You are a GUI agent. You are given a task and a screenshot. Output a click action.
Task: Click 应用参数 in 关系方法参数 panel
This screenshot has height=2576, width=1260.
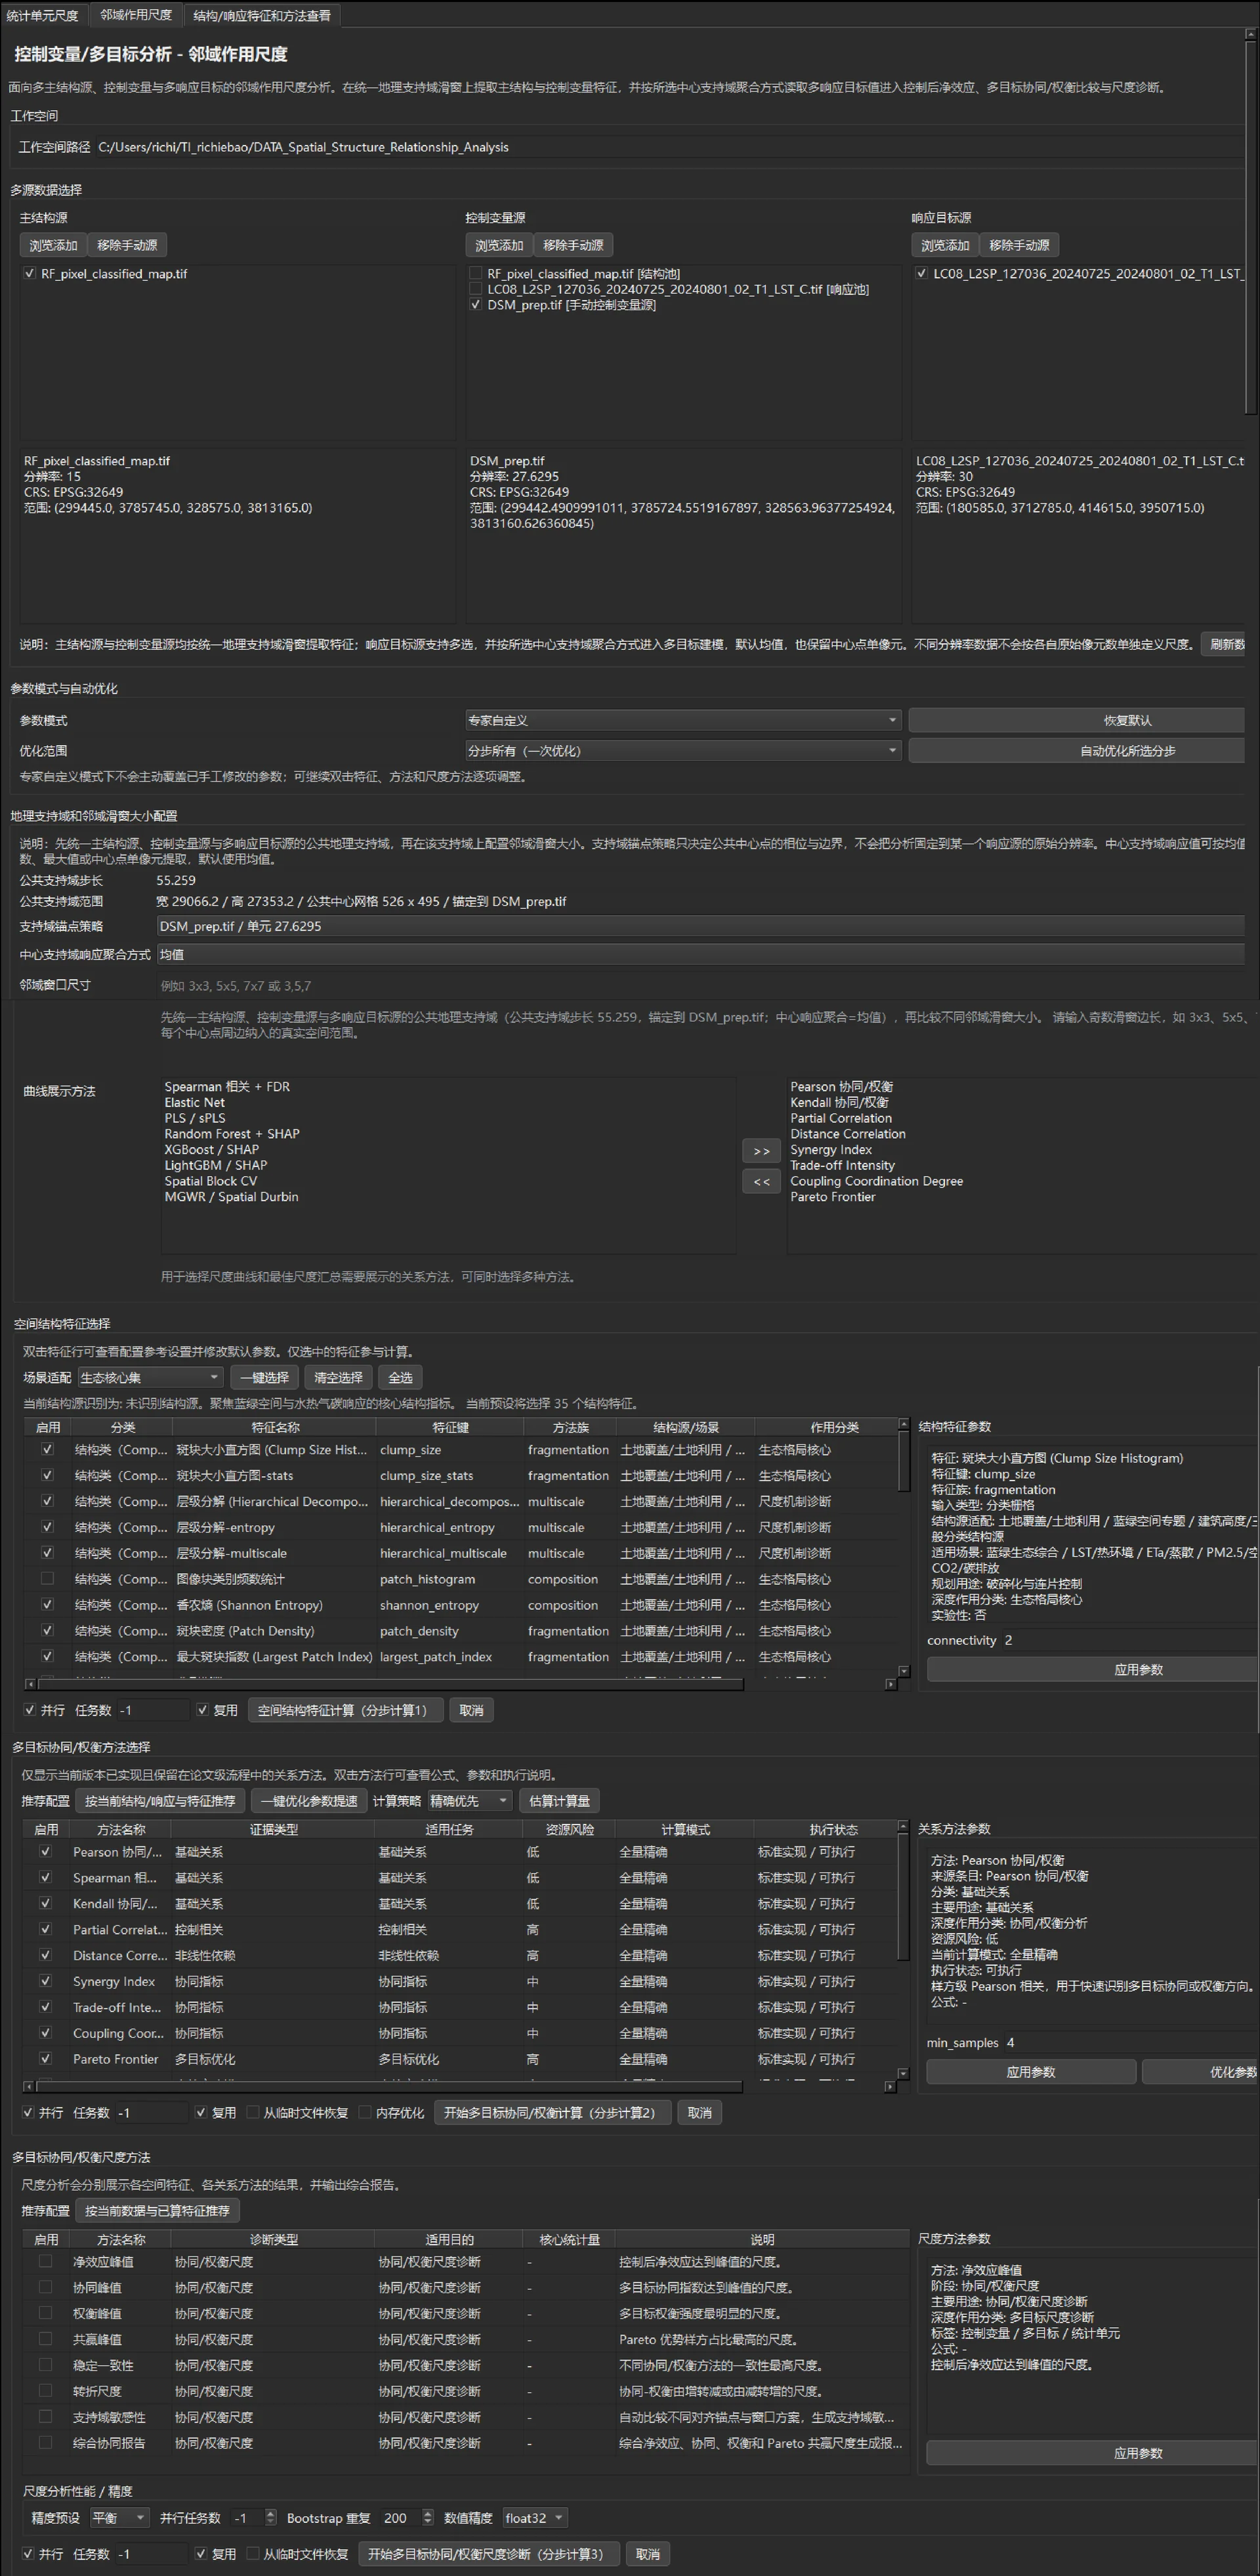click(x=1031, y=2072)
